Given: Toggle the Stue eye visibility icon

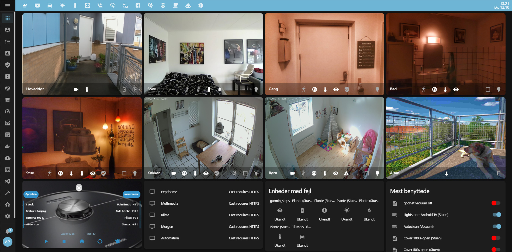Looking at the screenshot, I should (x=93, y=173).
